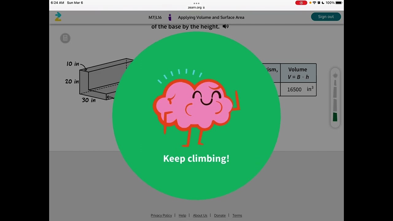
Task: Click the "Volume V = B · h" header
Action: [298, 73]
